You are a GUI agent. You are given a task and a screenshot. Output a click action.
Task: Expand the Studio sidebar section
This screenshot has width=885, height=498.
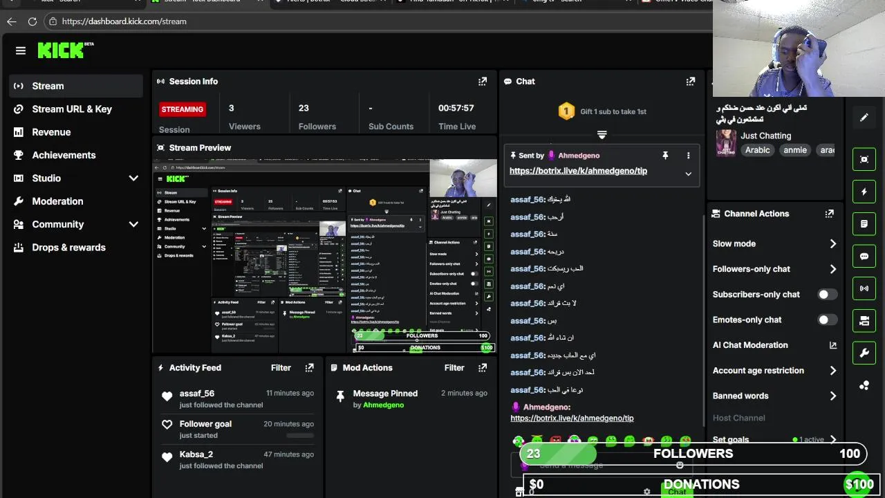[x=133, y=178]
